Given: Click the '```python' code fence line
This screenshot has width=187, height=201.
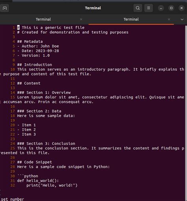Looking at the screenshot, I should click(x=28, y=176).
